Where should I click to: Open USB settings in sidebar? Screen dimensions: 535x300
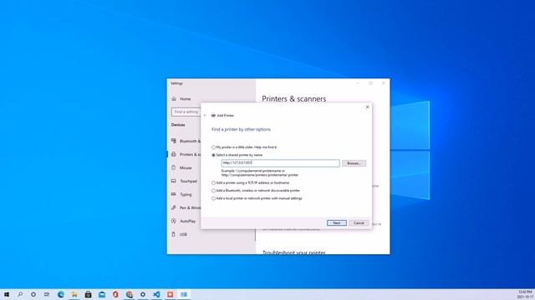[x=183, y=234]
